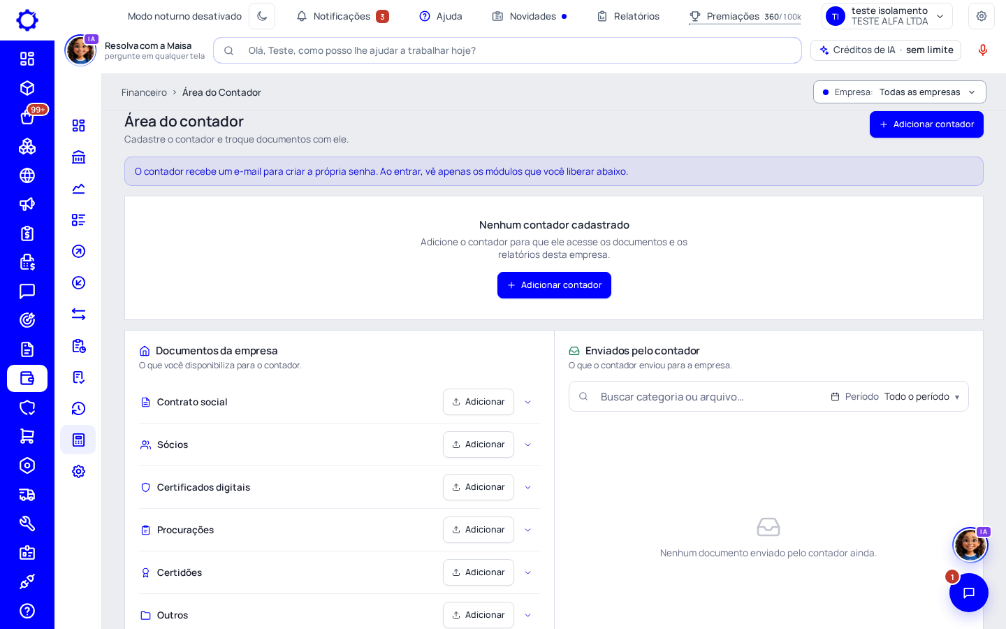Viewport: 1006px width, 629px height.
Task: Click Adicionar contador in the empty state card
Action: point(554,285)
